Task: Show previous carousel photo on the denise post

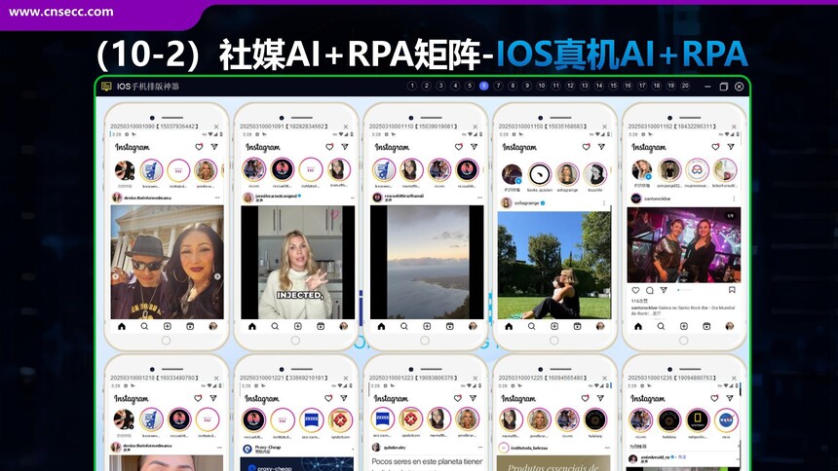Action: tap(115, 276)
